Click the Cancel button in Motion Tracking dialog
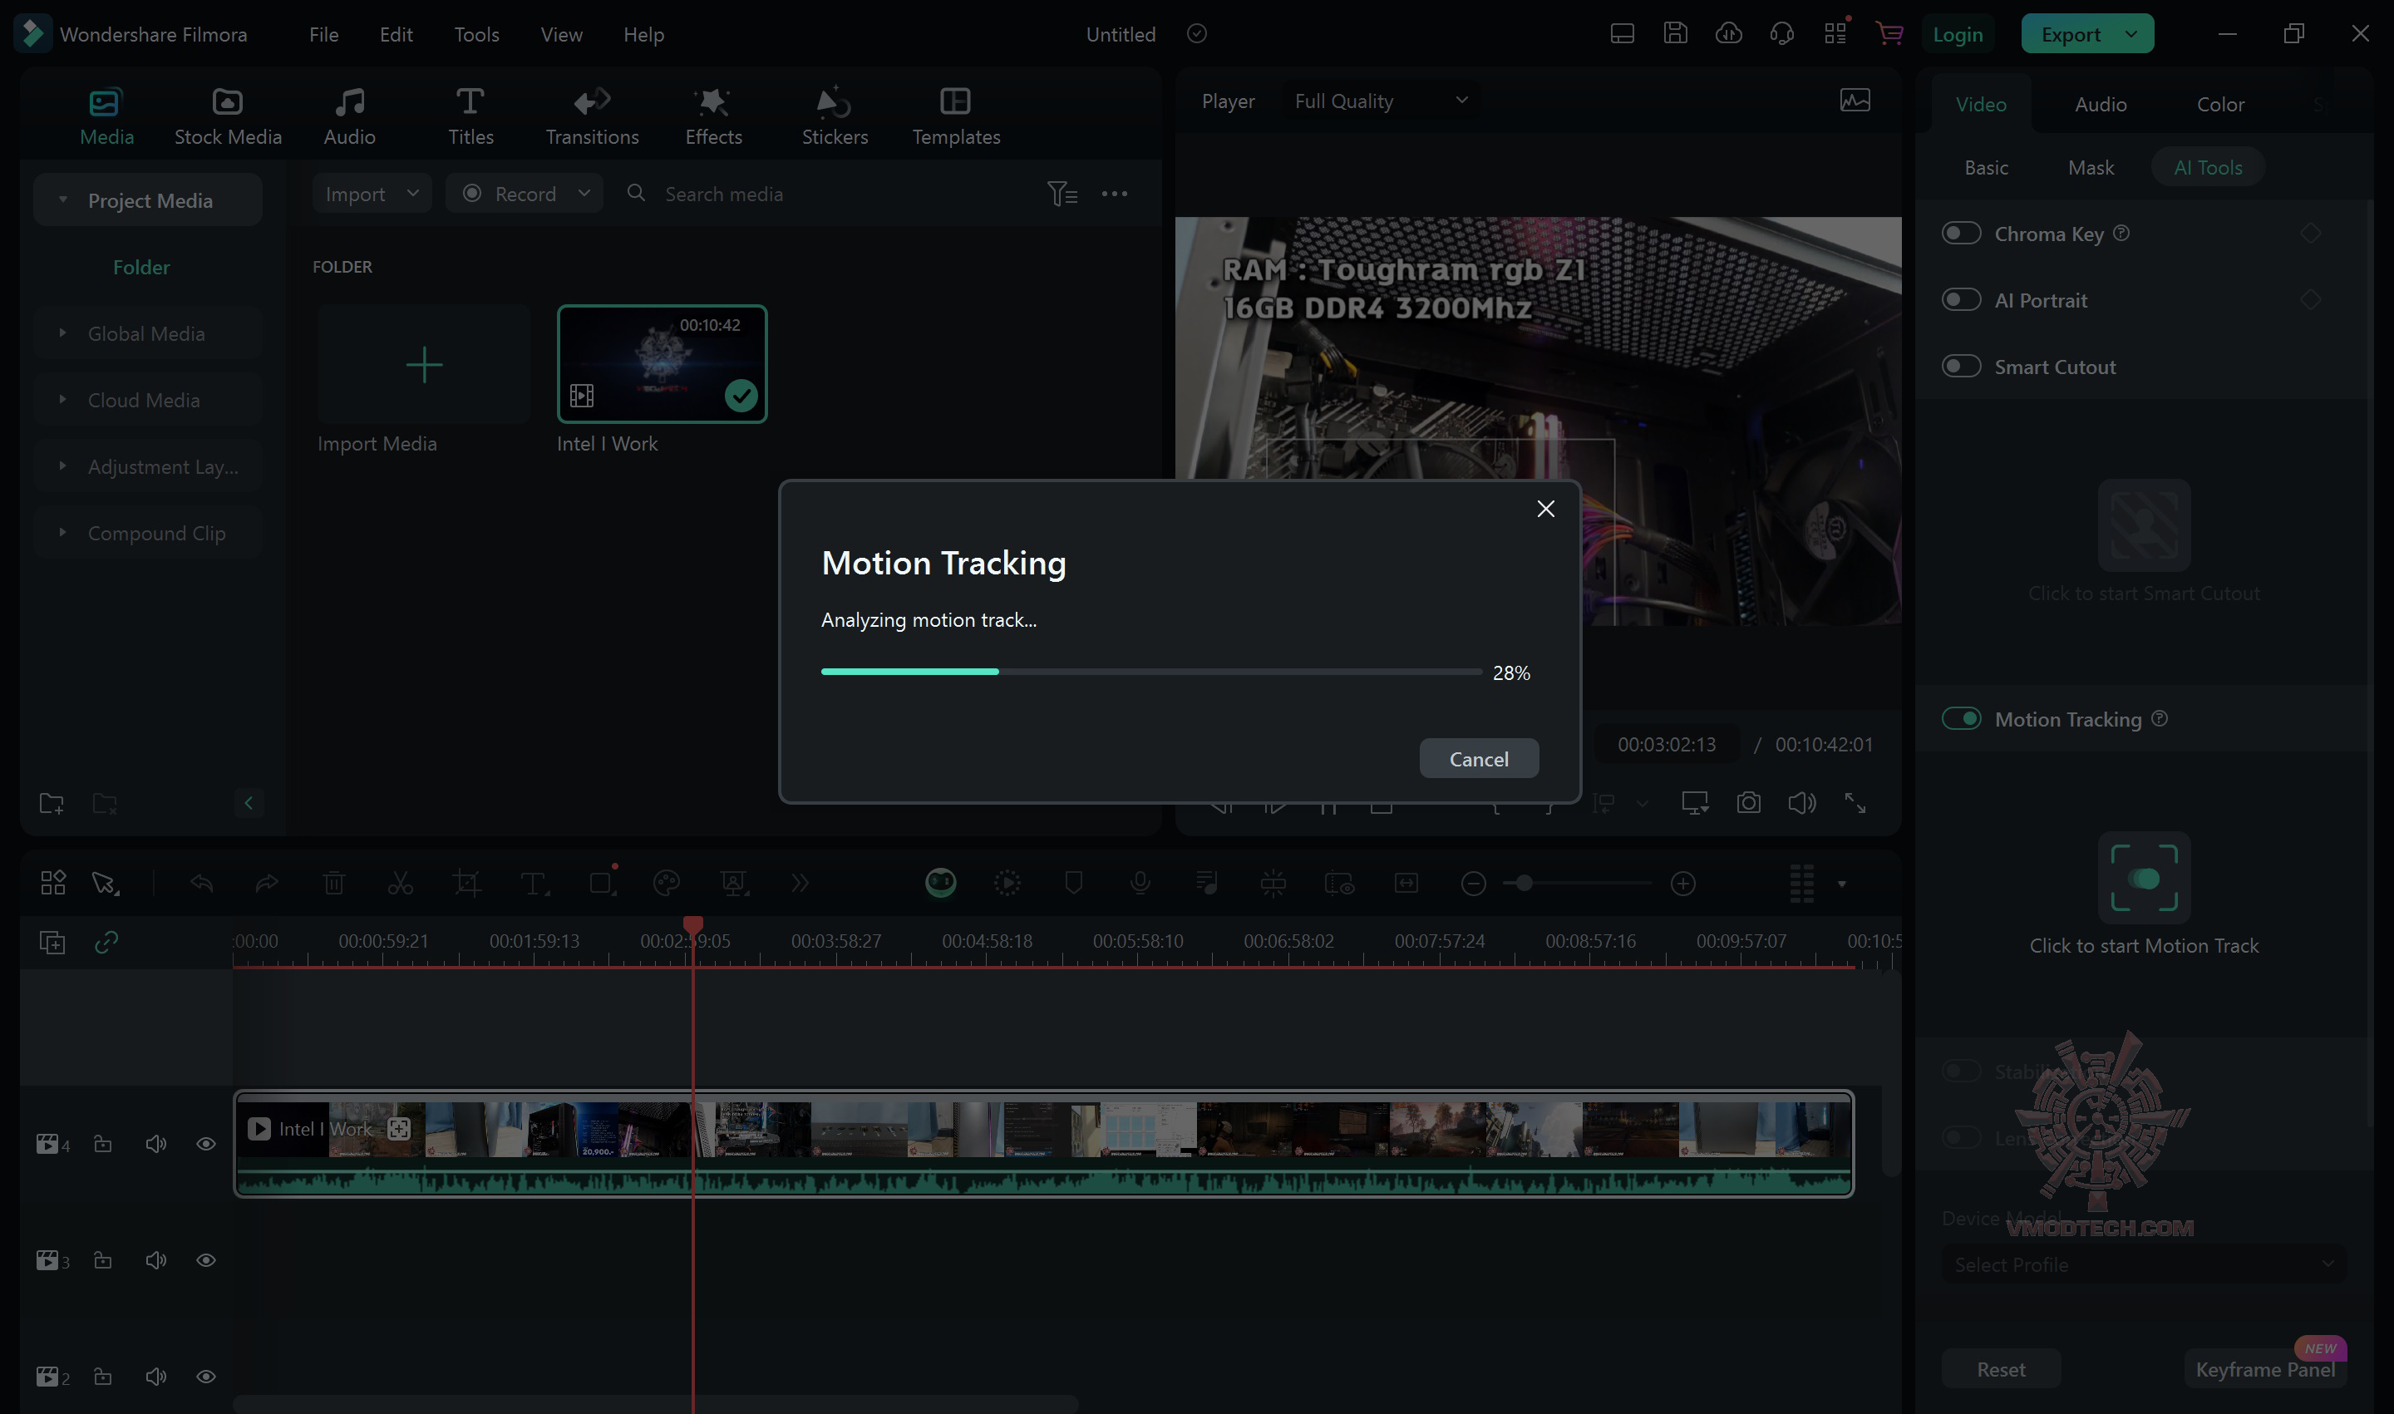 pos(1478,758)
